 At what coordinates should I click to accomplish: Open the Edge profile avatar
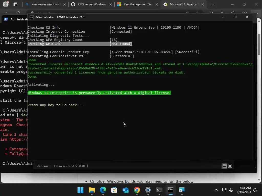click(x=6, y=4)
